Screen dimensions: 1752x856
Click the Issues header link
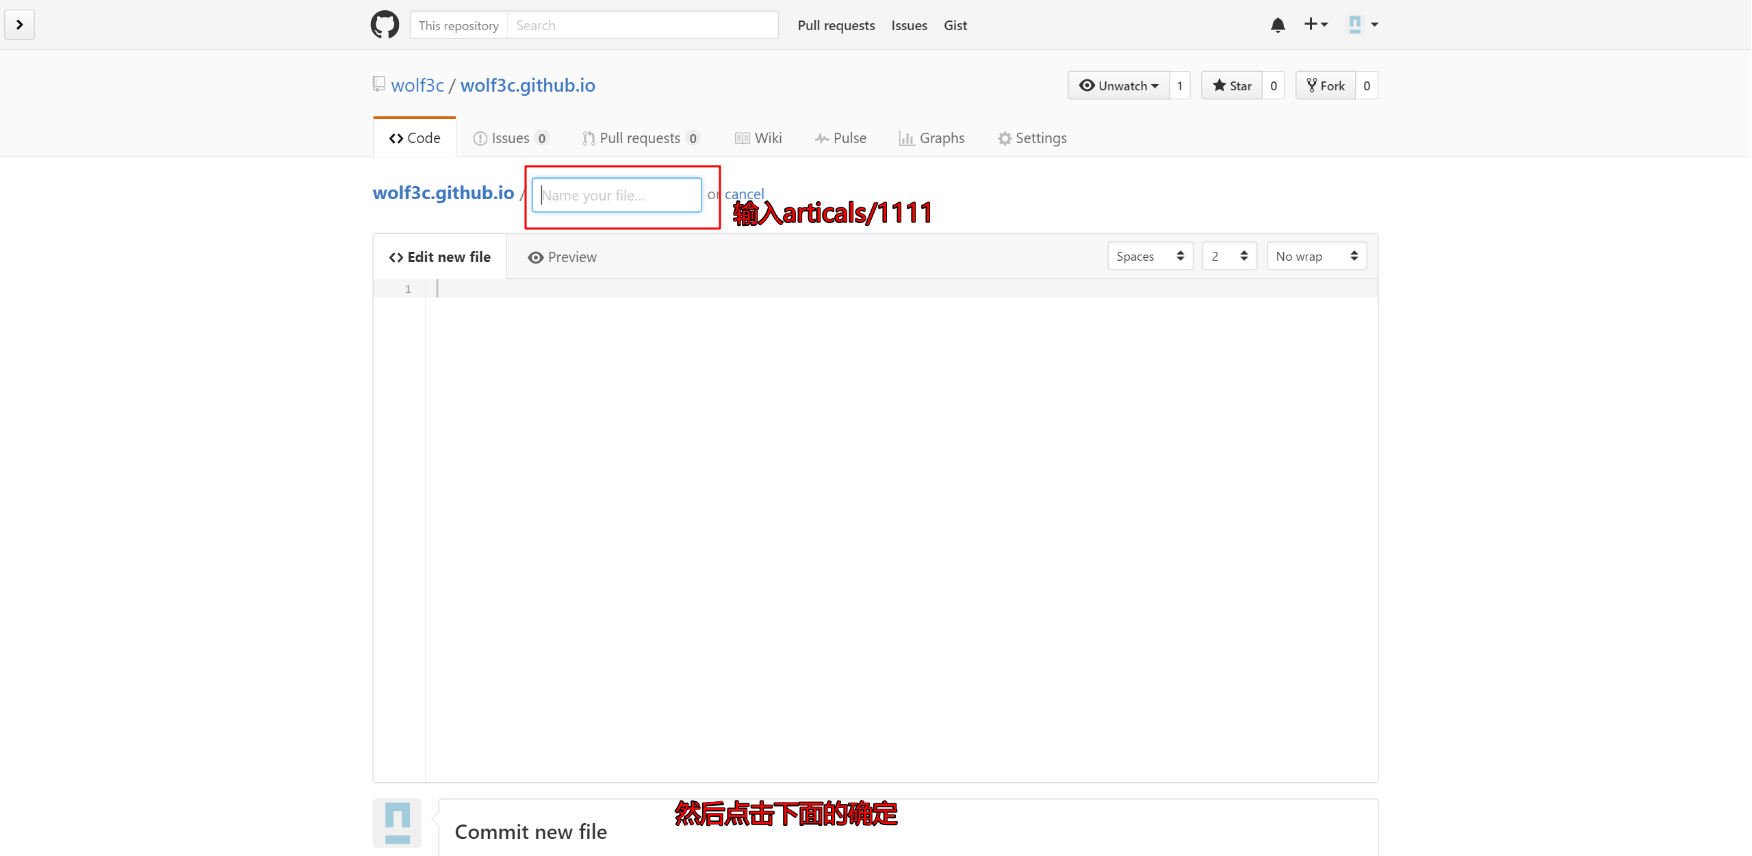(x=909, y=25)
